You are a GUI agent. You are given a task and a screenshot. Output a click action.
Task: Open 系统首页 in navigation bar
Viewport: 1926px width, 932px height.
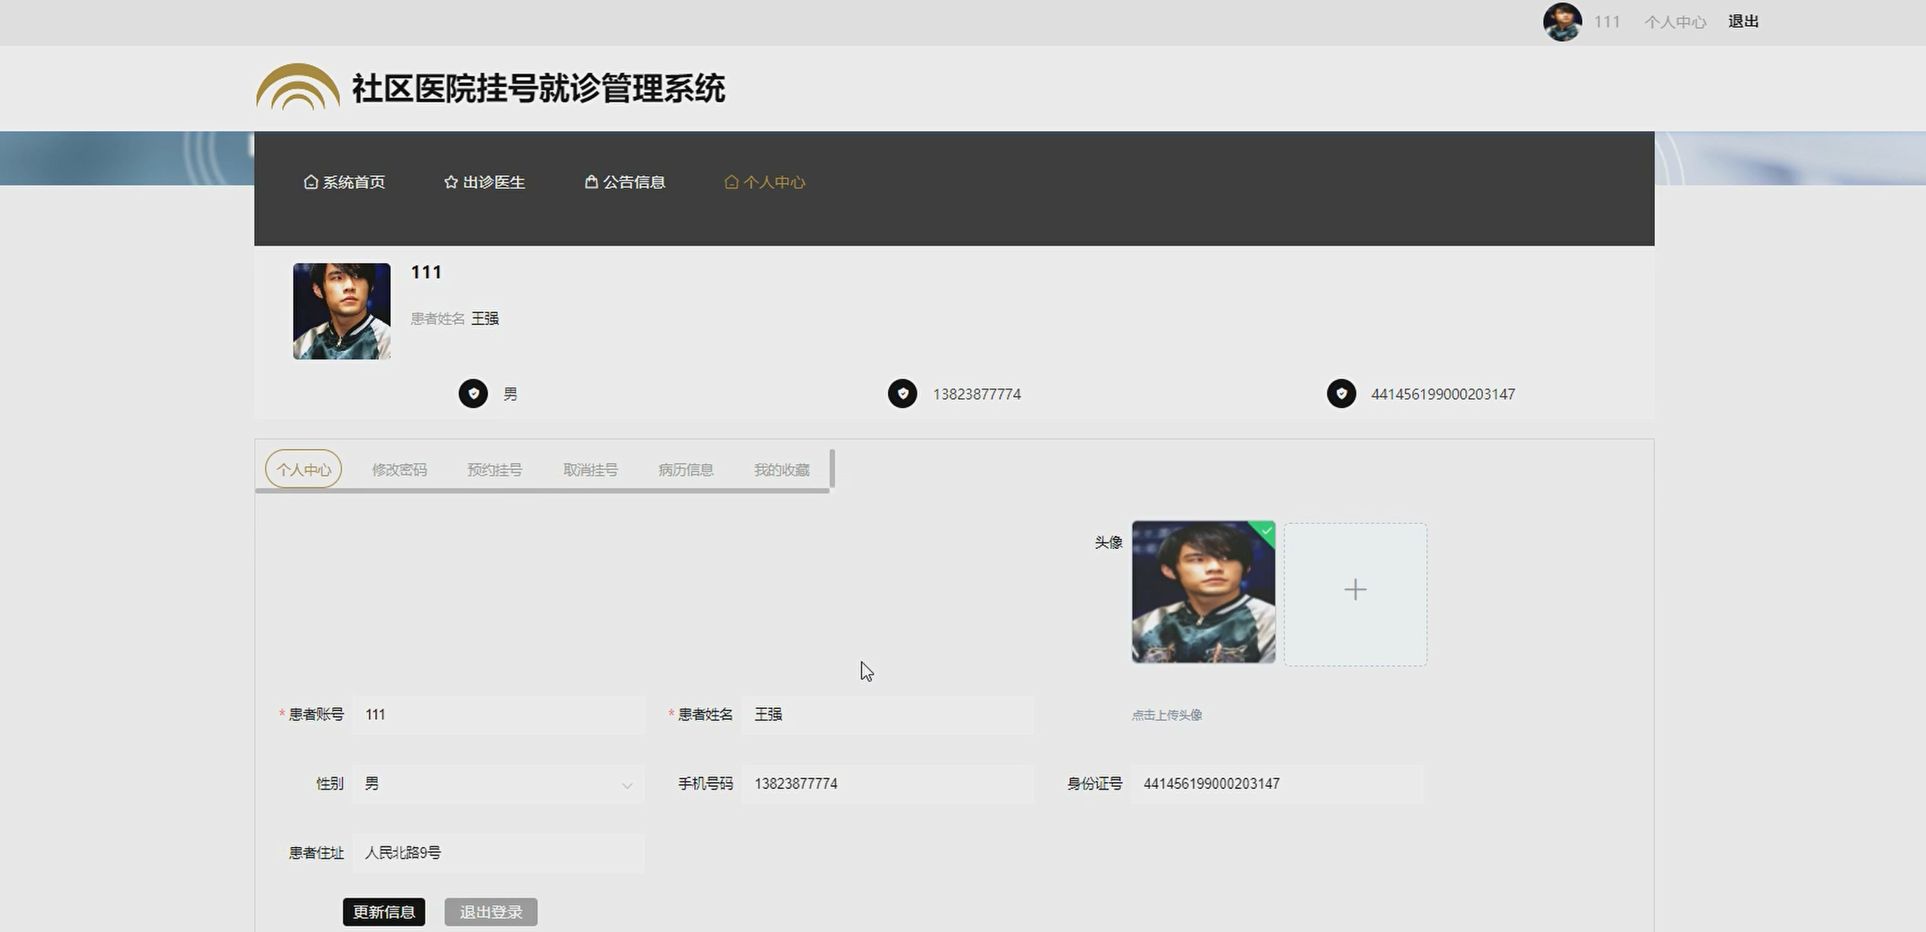pyautogui.click(x=345, y=182)
